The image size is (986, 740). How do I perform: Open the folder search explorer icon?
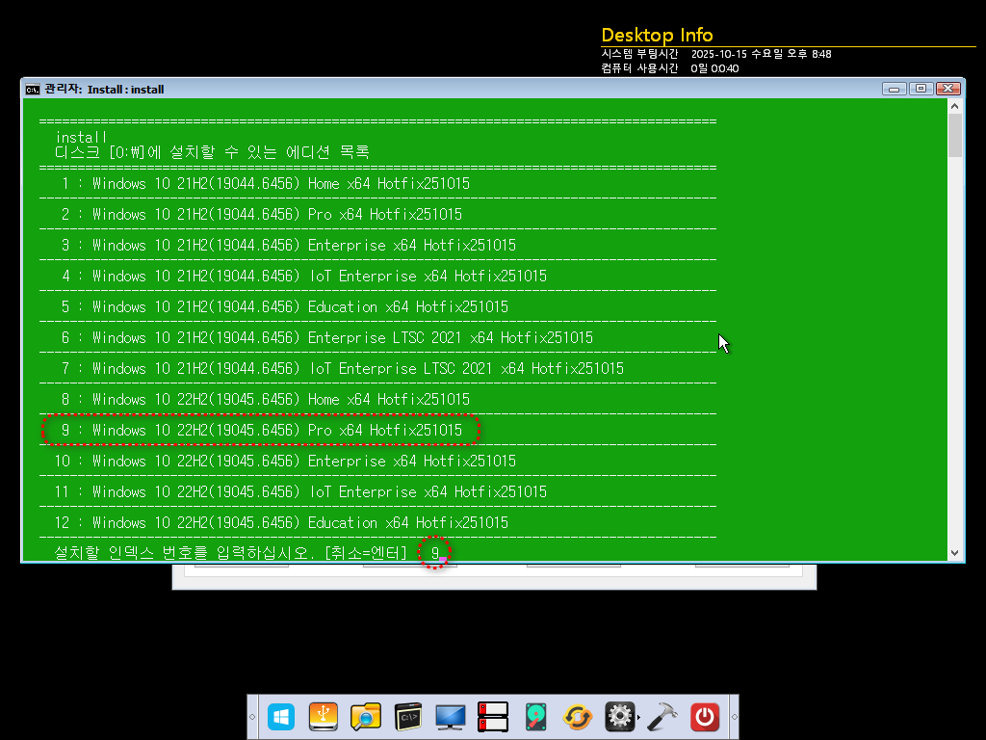365,717
